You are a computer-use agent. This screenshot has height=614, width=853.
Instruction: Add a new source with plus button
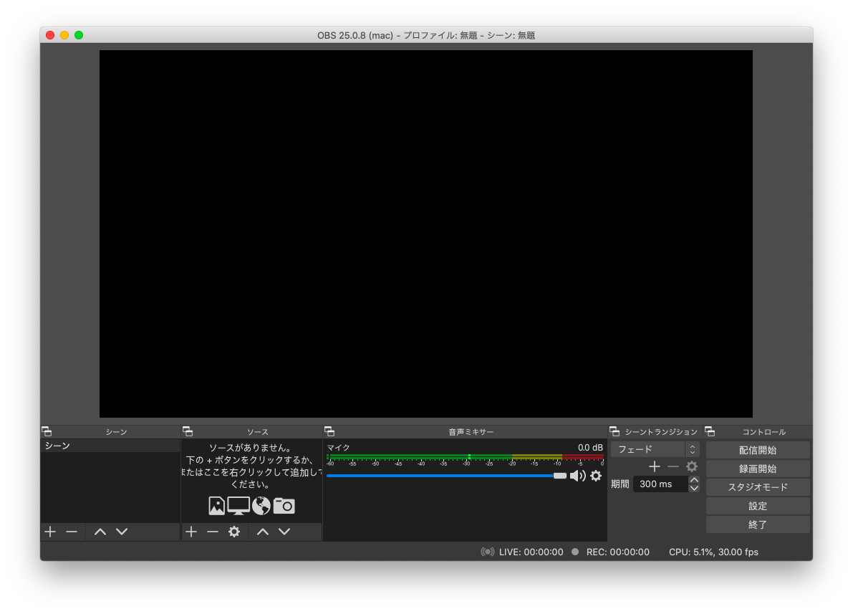[191, 532]
